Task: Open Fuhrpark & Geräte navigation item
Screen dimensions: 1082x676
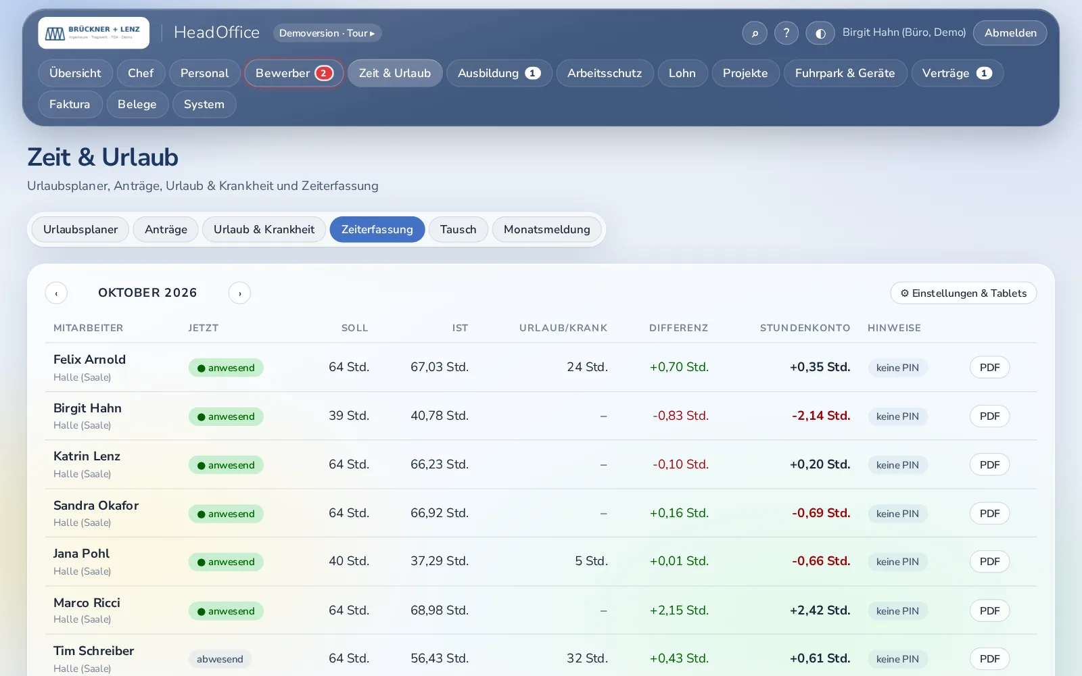Action: click(x=845, y=73)
